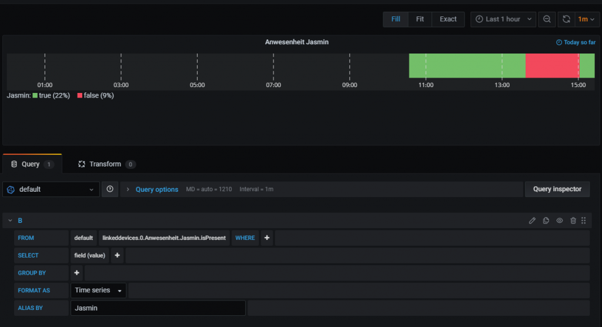Switch to the Transform tab

click(x=106, y=164)
